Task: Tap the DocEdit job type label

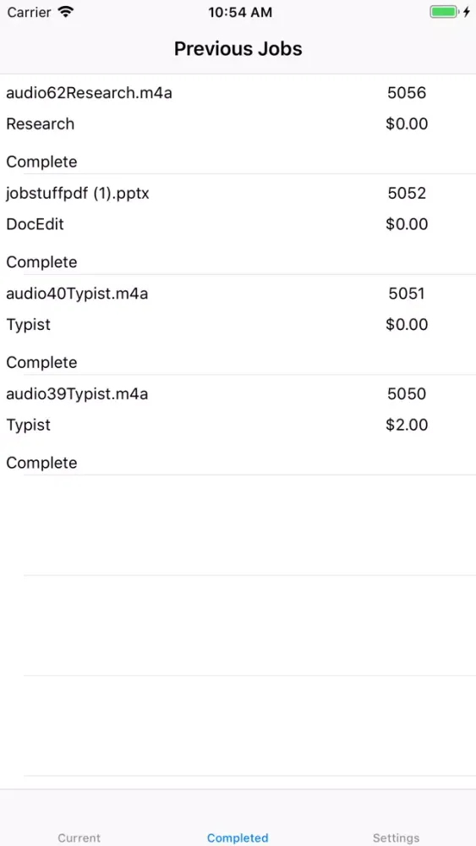Action: [x=35, y=224]
